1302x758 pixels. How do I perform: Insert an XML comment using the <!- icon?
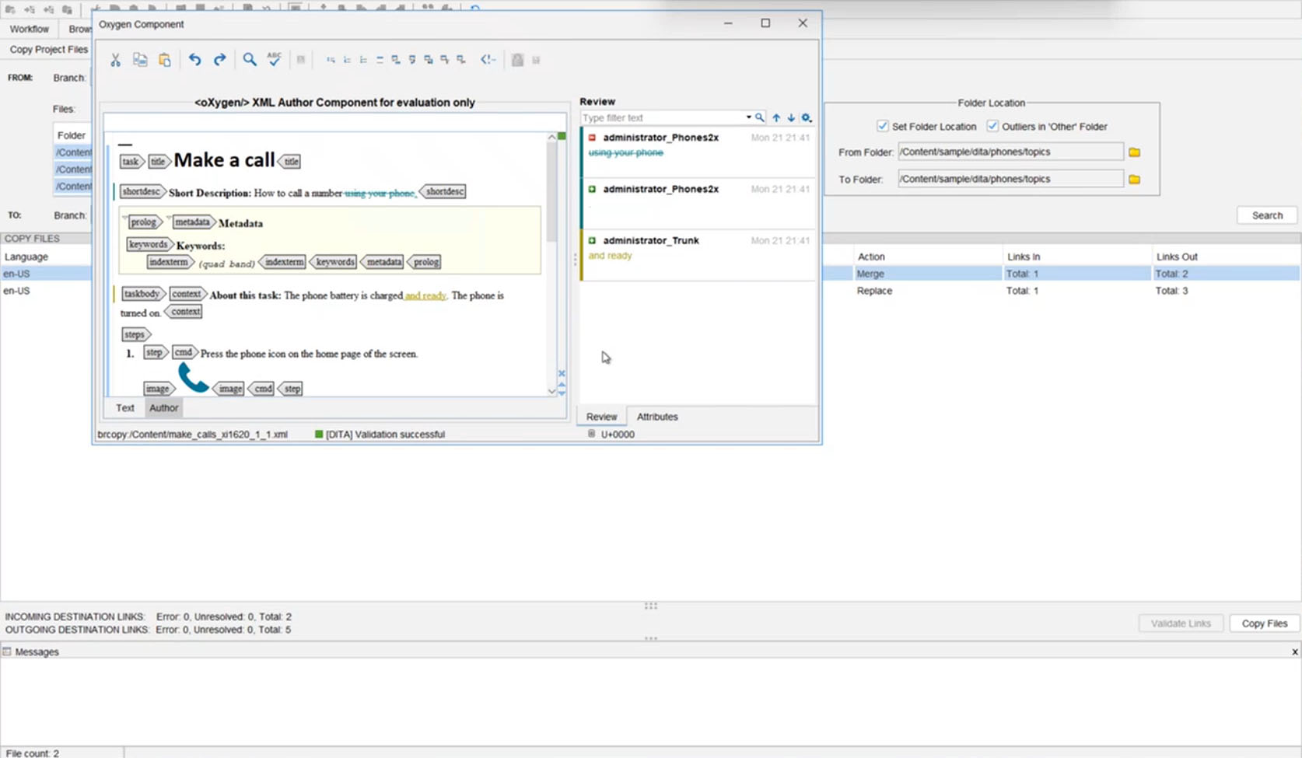coord(488,59)
